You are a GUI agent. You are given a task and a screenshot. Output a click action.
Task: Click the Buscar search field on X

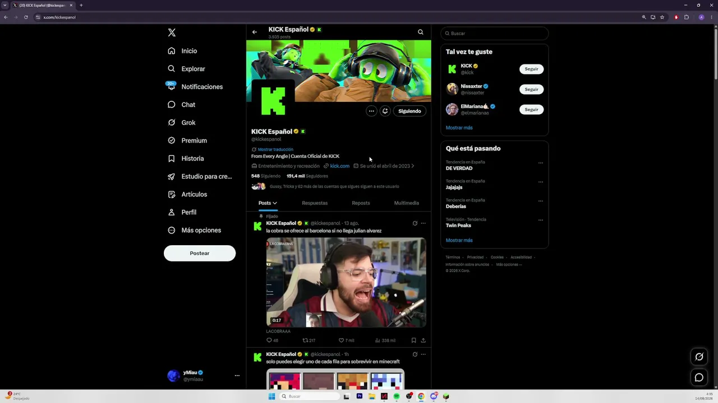click(x=494, y=34)
